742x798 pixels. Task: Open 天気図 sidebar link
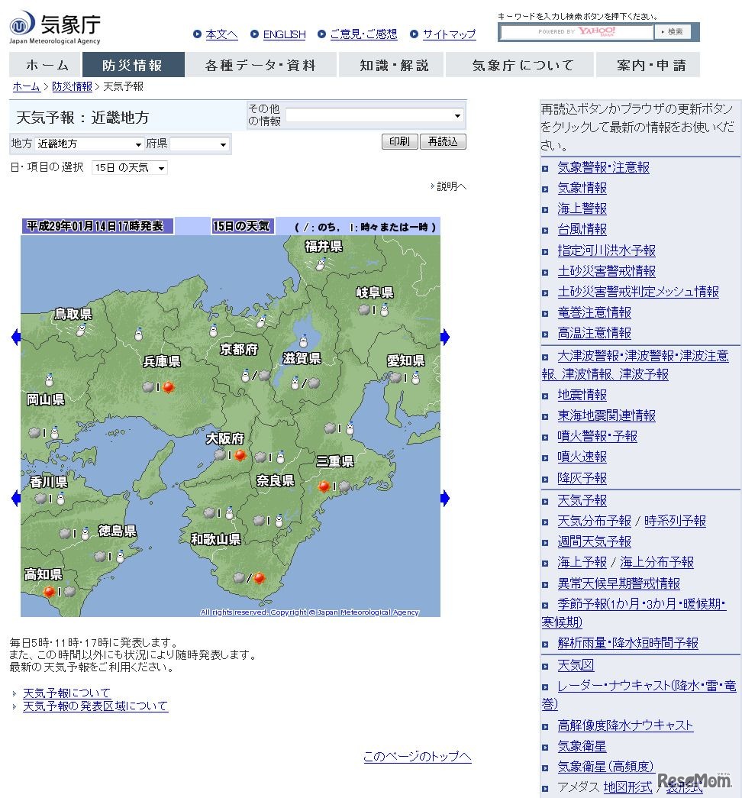pos(576,665)
